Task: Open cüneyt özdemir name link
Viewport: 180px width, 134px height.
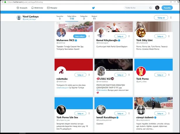Action: [x=145, y=117]
